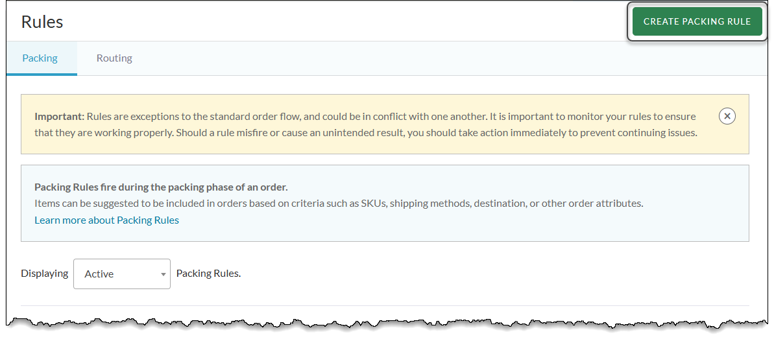Click the Rules page heading

pyautogui.click(x=42, y=21)
